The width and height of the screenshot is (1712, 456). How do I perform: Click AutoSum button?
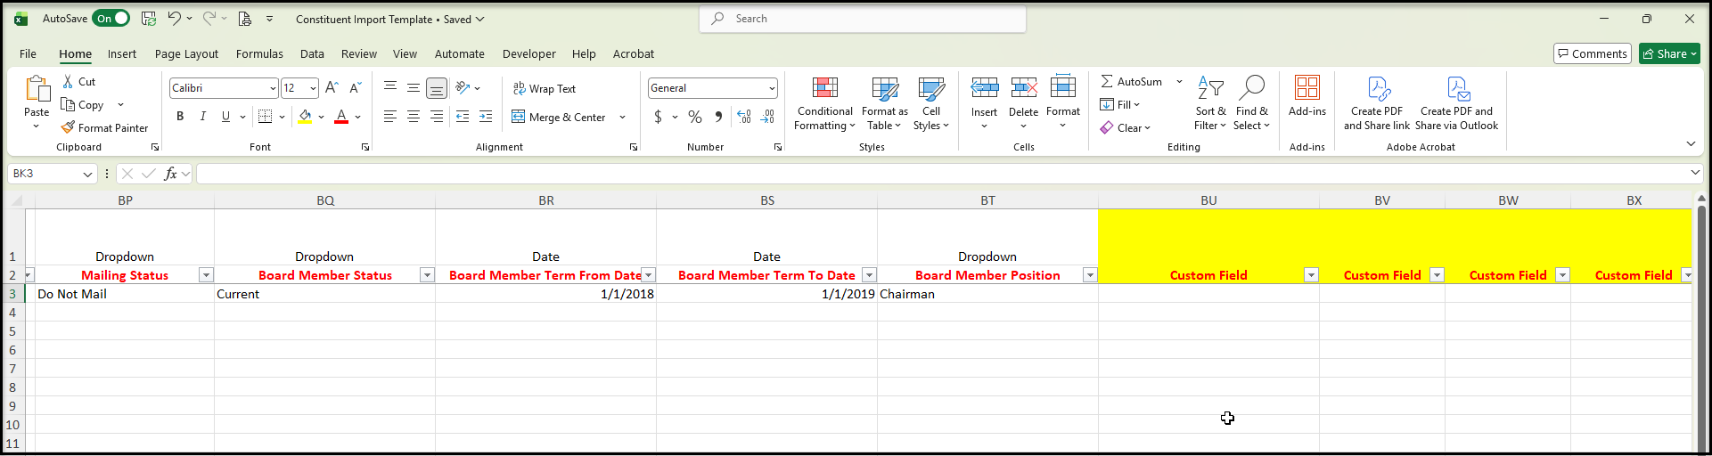(1131, 81)
